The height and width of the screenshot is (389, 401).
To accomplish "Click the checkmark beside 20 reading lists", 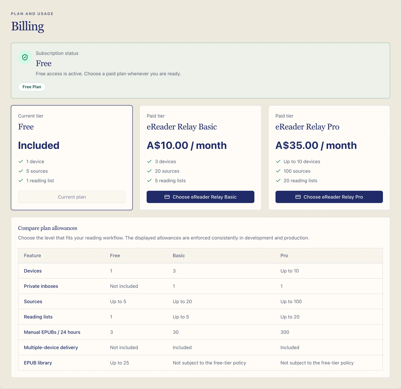I will click(278, 180).
